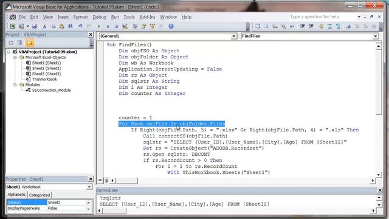This screenshot has width=389, height=219.
Task: Click the View Microsoft Excel icon
Action: click(13, 26)
